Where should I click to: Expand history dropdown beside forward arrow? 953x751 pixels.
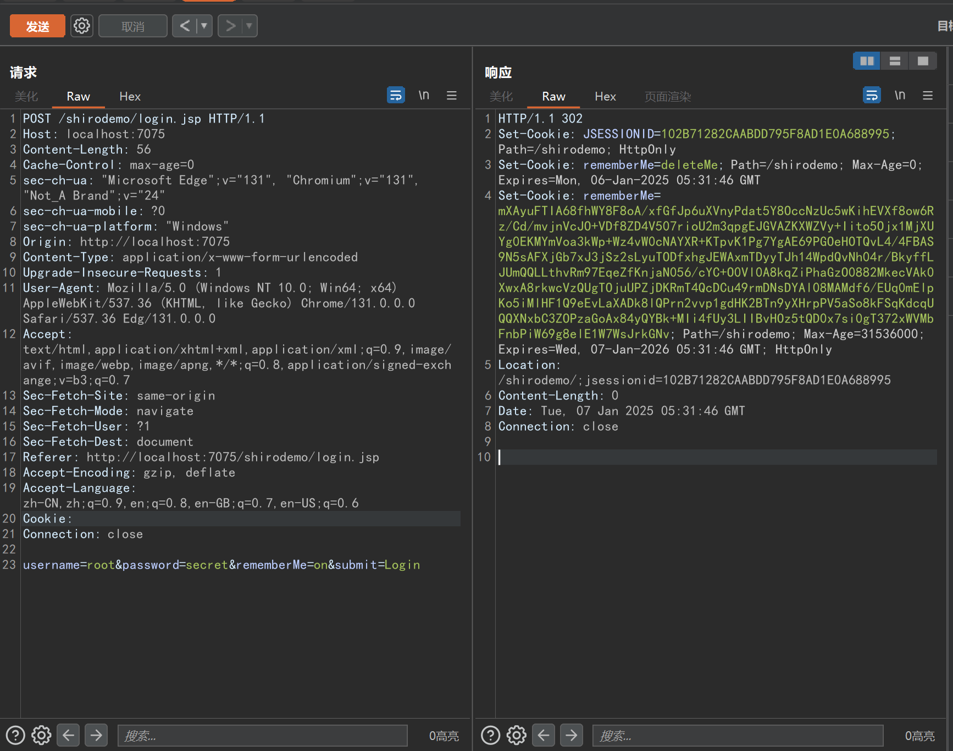pos(250,26)
